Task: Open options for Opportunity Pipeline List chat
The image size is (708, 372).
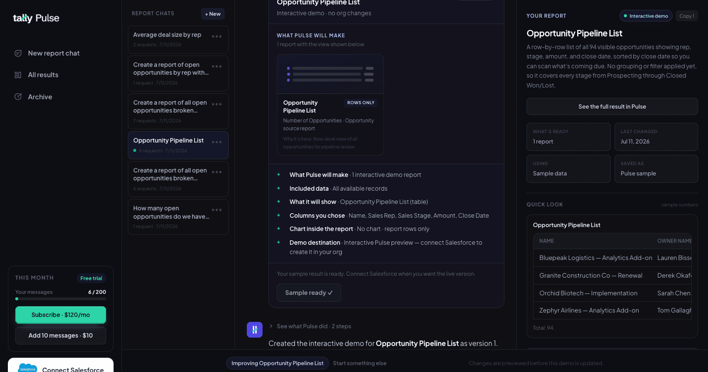Action: 217,142
